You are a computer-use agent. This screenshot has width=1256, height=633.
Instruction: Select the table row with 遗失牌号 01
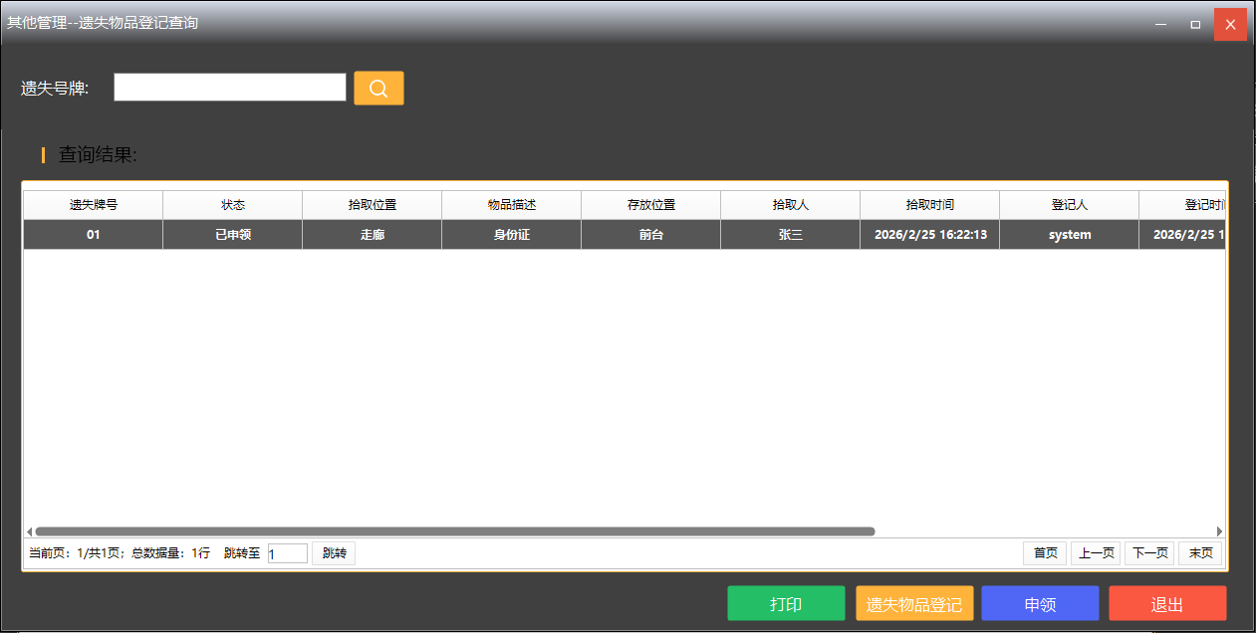pos(94,235)
